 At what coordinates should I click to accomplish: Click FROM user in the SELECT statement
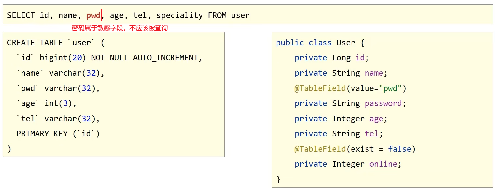(x=229, y=15)
